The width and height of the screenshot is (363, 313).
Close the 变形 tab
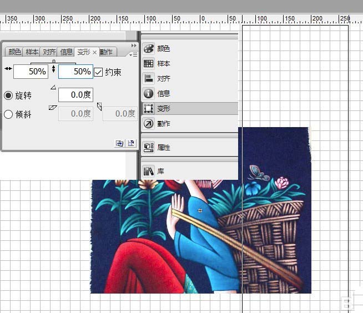[94, 53]
